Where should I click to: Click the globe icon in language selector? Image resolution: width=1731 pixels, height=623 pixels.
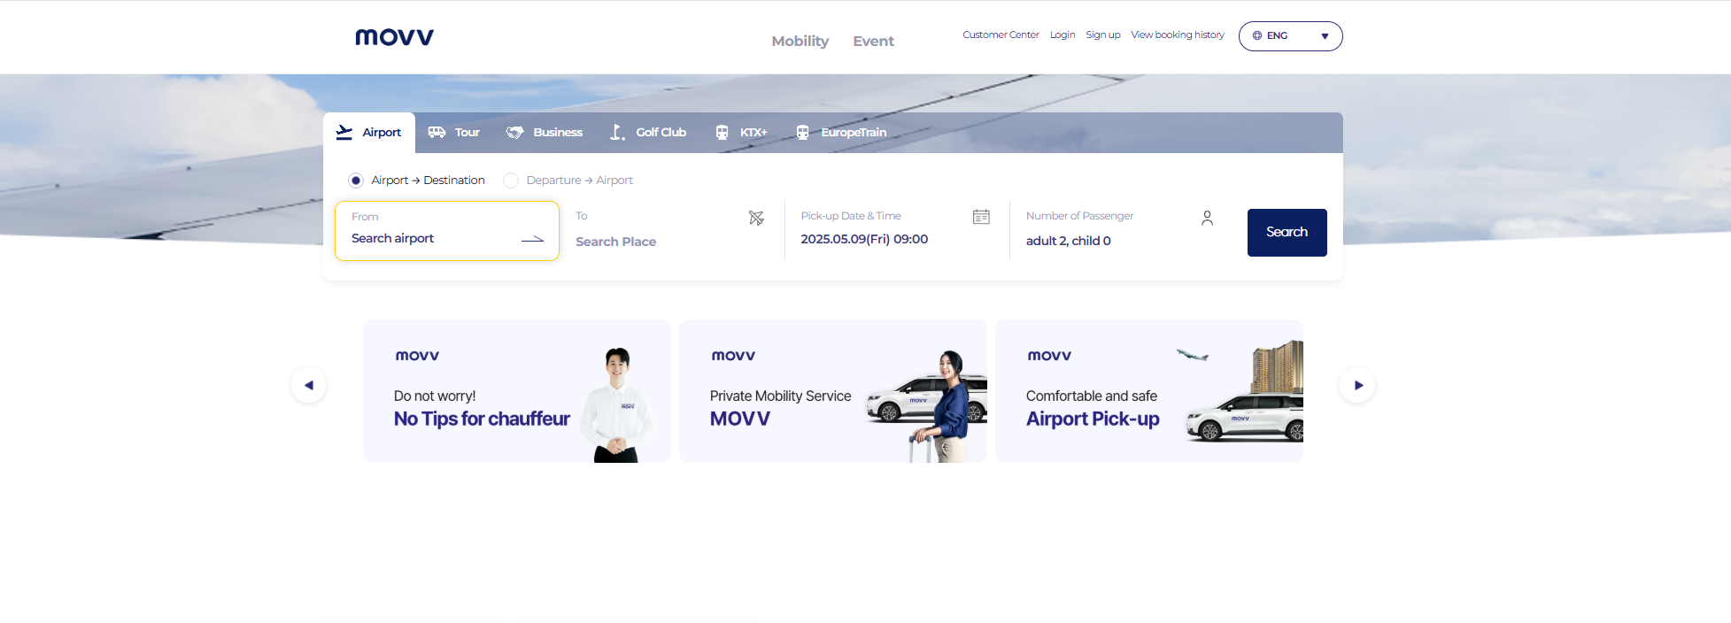(x=1256, y=35)
